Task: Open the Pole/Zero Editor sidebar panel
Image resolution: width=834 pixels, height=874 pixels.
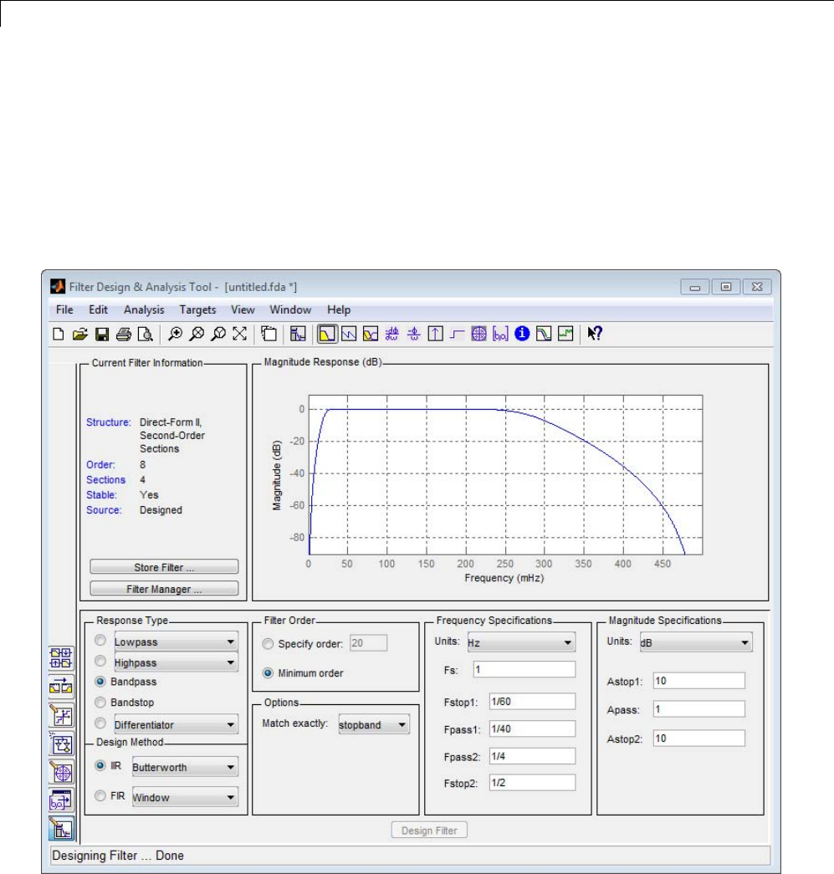Action: [x=61, y=772]
